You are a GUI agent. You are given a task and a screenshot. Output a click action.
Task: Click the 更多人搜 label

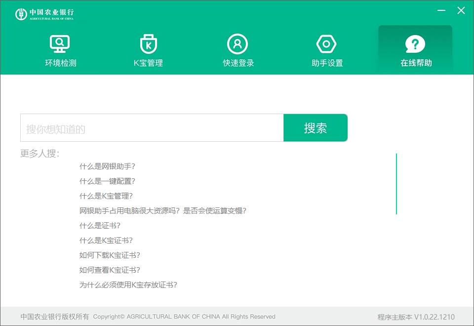point(40,154)
